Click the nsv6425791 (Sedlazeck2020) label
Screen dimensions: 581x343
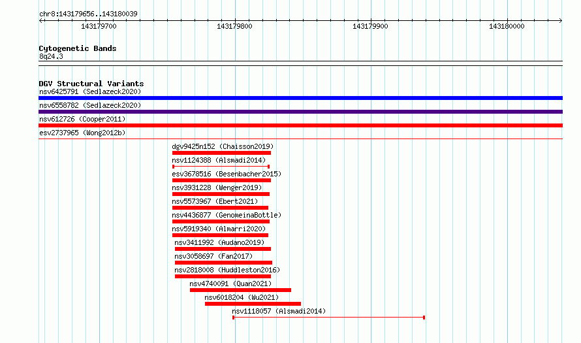(x=90, y=91)
